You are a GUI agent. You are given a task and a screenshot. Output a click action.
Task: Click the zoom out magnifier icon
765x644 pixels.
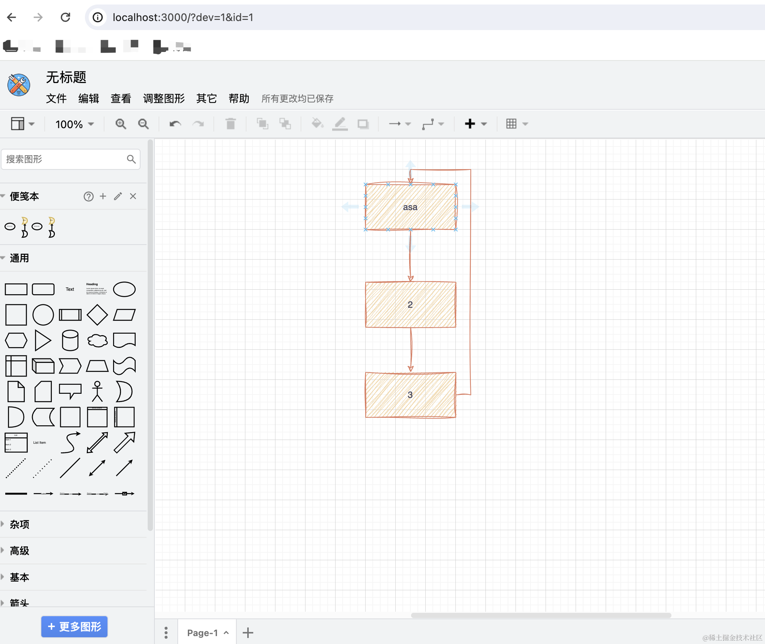pos(143,124)
